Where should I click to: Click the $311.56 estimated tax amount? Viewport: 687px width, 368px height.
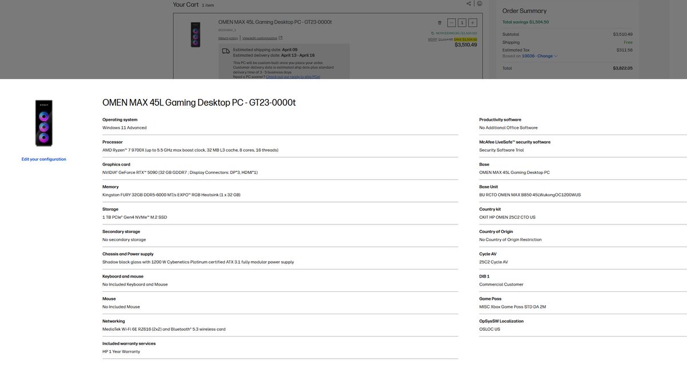pyautogui.click(x=624, y=50)
